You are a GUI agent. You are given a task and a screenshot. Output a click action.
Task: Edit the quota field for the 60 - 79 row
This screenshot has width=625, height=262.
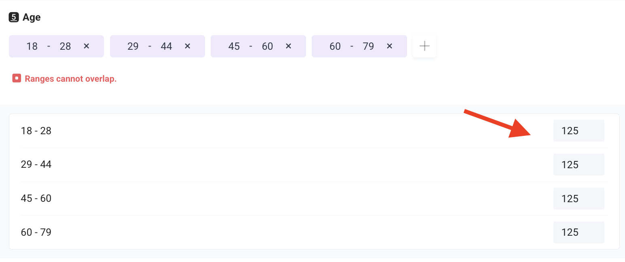pos(579,232)
